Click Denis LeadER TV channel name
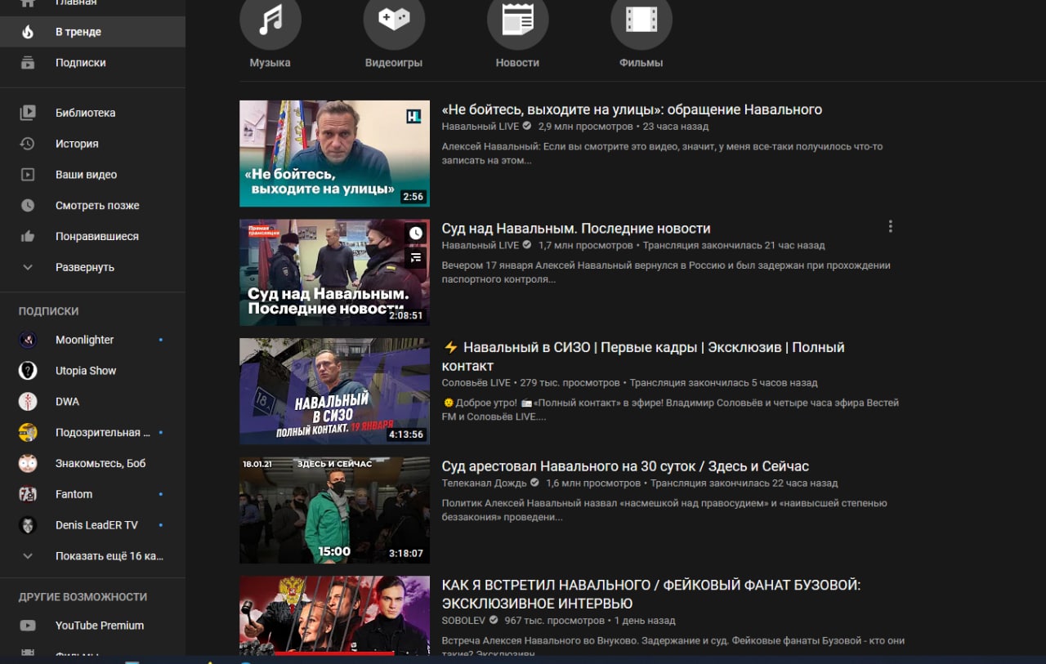The width and height of the screenshot is (1046, 664). point(96,525)
